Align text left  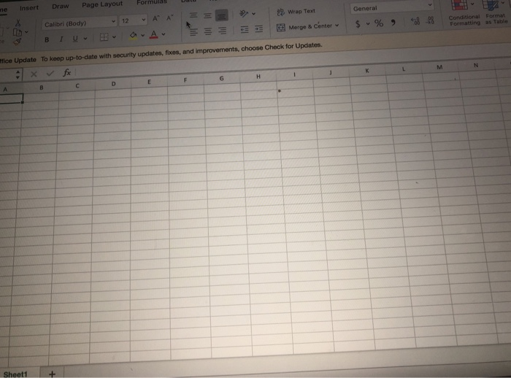193,32
